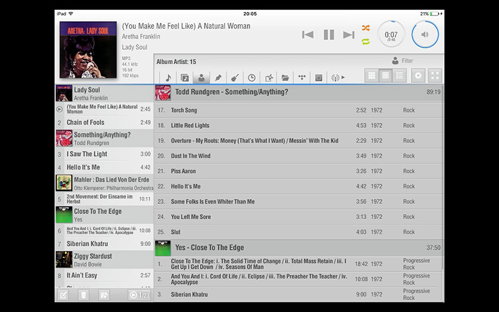Play track 19 Overture - My Roots
The image size is (499, 312).
point(299,141)
